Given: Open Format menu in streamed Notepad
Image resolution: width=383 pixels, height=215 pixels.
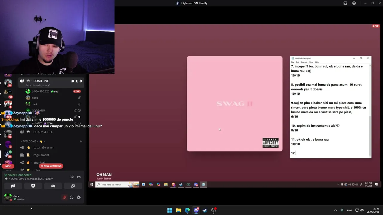Looking at the screenshot, I should (304, 62).
